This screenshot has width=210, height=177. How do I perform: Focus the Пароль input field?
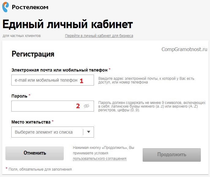tap(53, 106)
